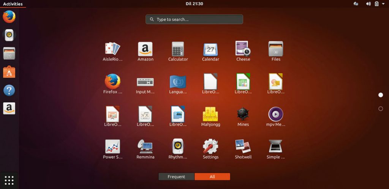Viewport: 389px width, 189px height.
Task: Launch Shotwell photo manager
Action: (x=243, y=146)
